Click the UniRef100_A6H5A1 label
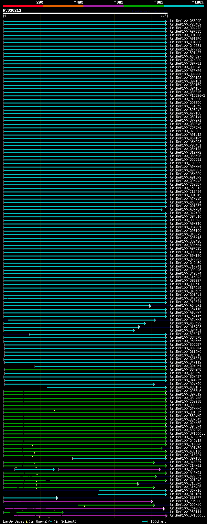 pos(186,306)
